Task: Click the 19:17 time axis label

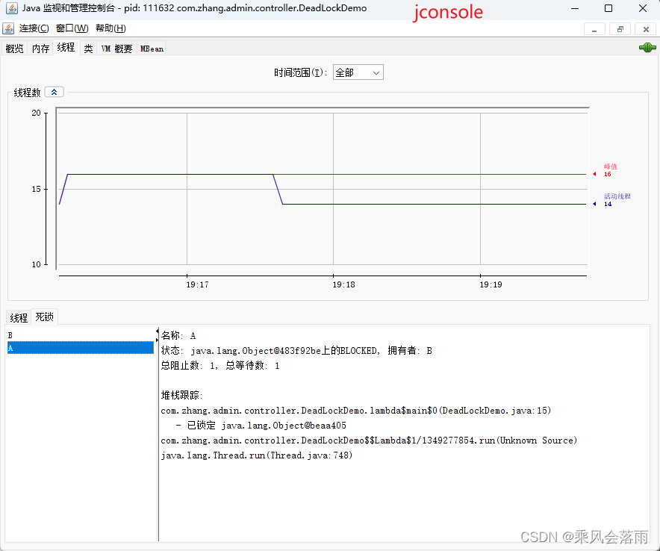Action: [197, 284]
